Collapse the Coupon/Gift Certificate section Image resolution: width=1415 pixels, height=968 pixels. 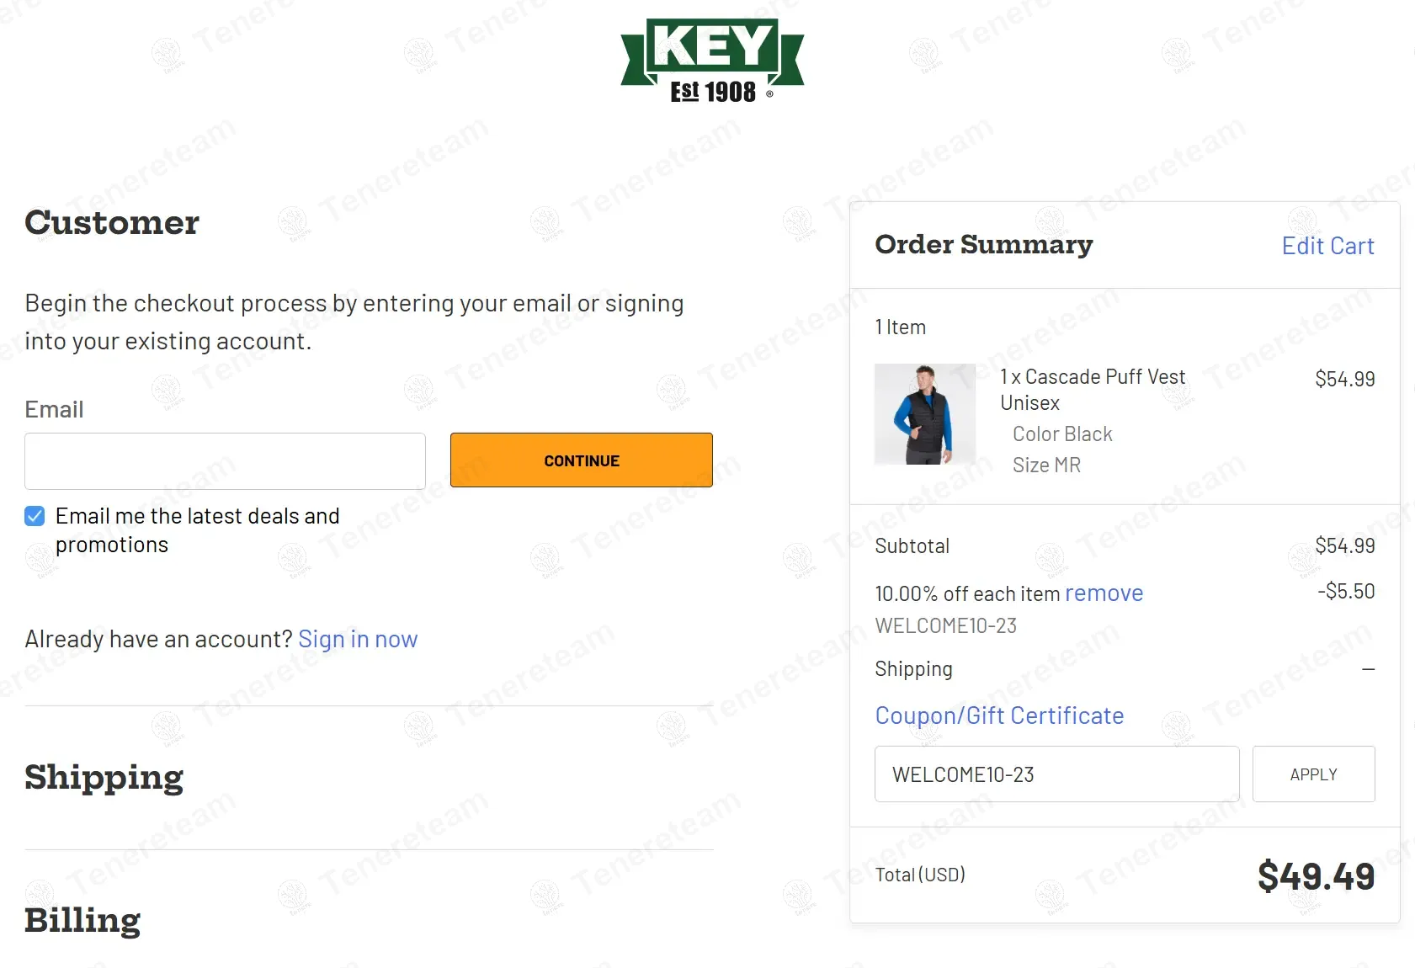tap(999, 715)
